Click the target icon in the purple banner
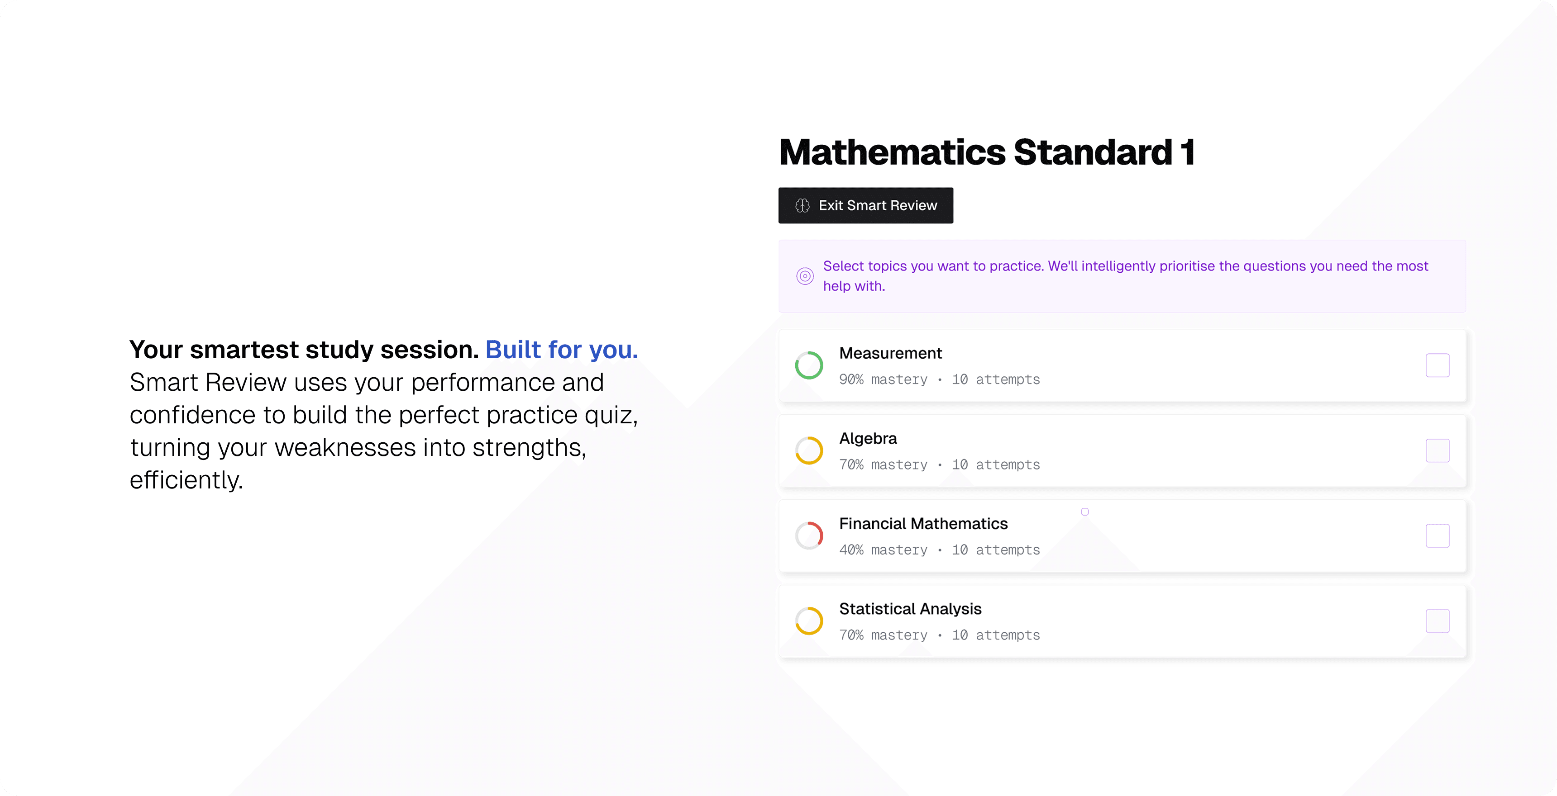 (804, 275)
